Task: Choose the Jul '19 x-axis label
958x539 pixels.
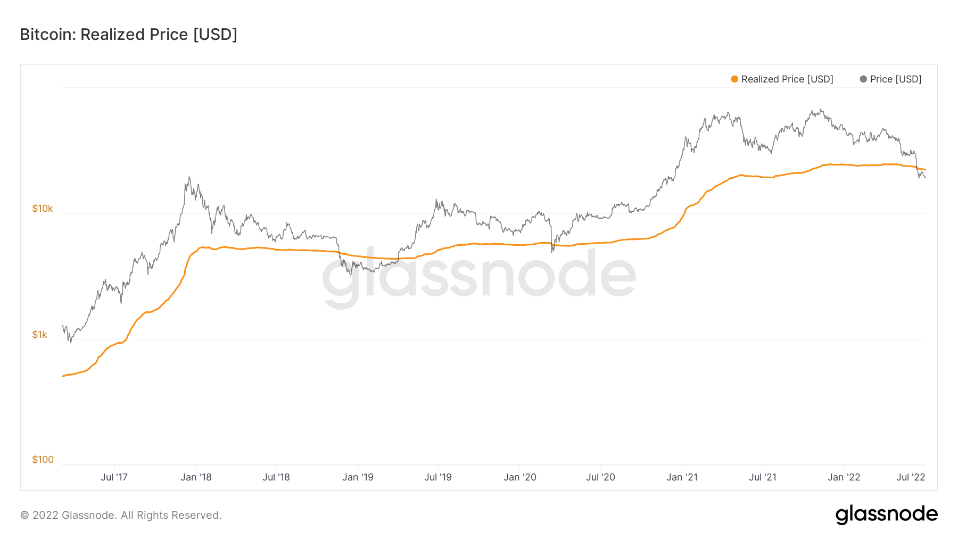Action: [438, 477]
